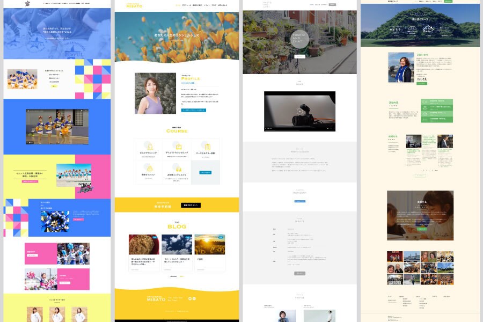Click the mission course icon
This screenshot has width=483, height=322.
click(x=149, y=168)
